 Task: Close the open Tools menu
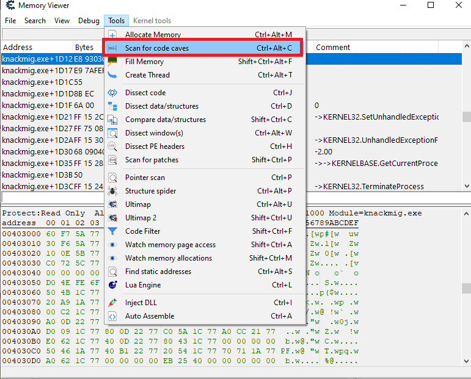pyautogui.click(x=116, y=21)
